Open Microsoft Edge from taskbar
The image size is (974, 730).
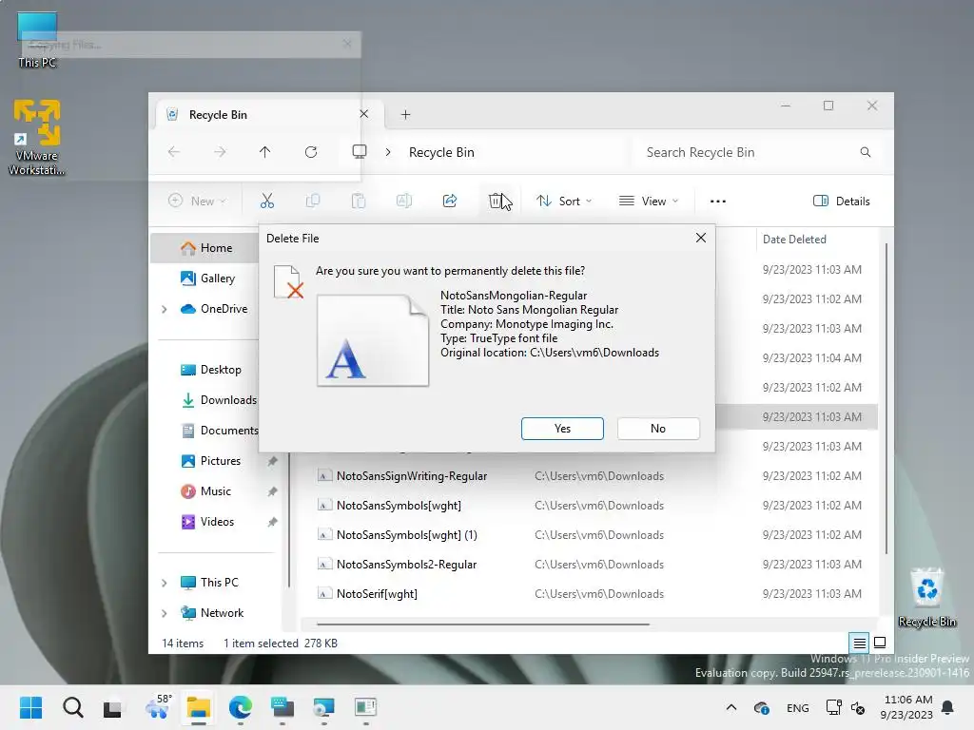[241, 707]
